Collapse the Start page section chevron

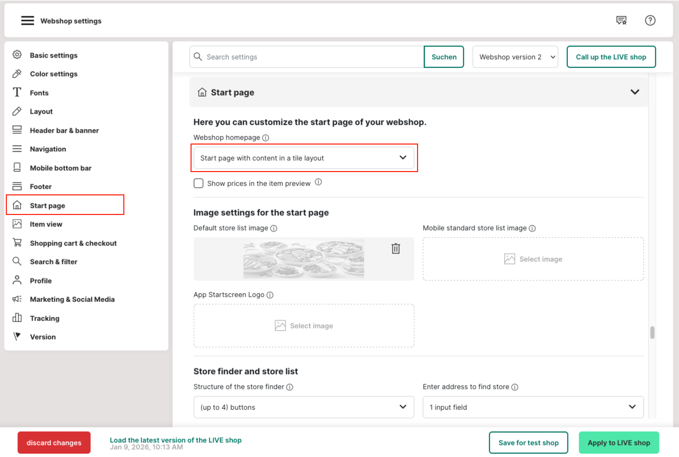(x=635, y=92)
